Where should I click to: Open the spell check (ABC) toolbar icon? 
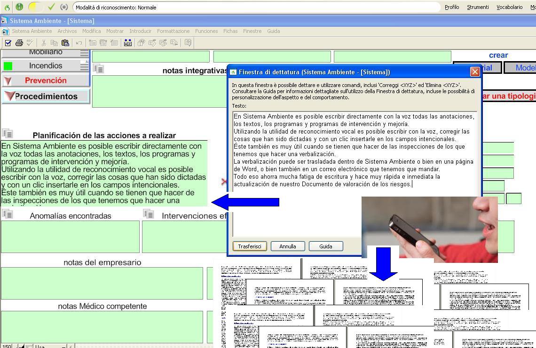tap(29, 43)
